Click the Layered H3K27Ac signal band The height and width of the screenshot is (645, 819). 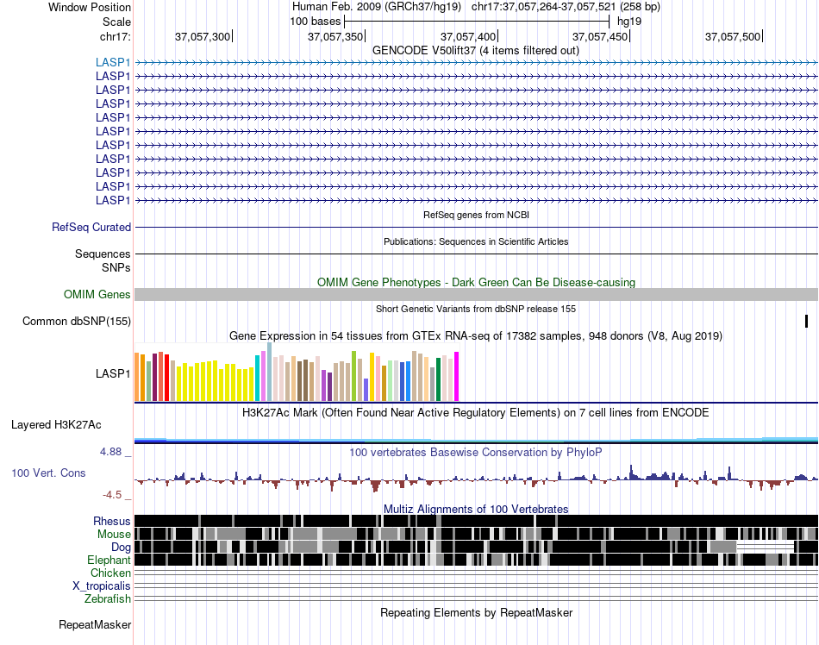pos(476,441)
